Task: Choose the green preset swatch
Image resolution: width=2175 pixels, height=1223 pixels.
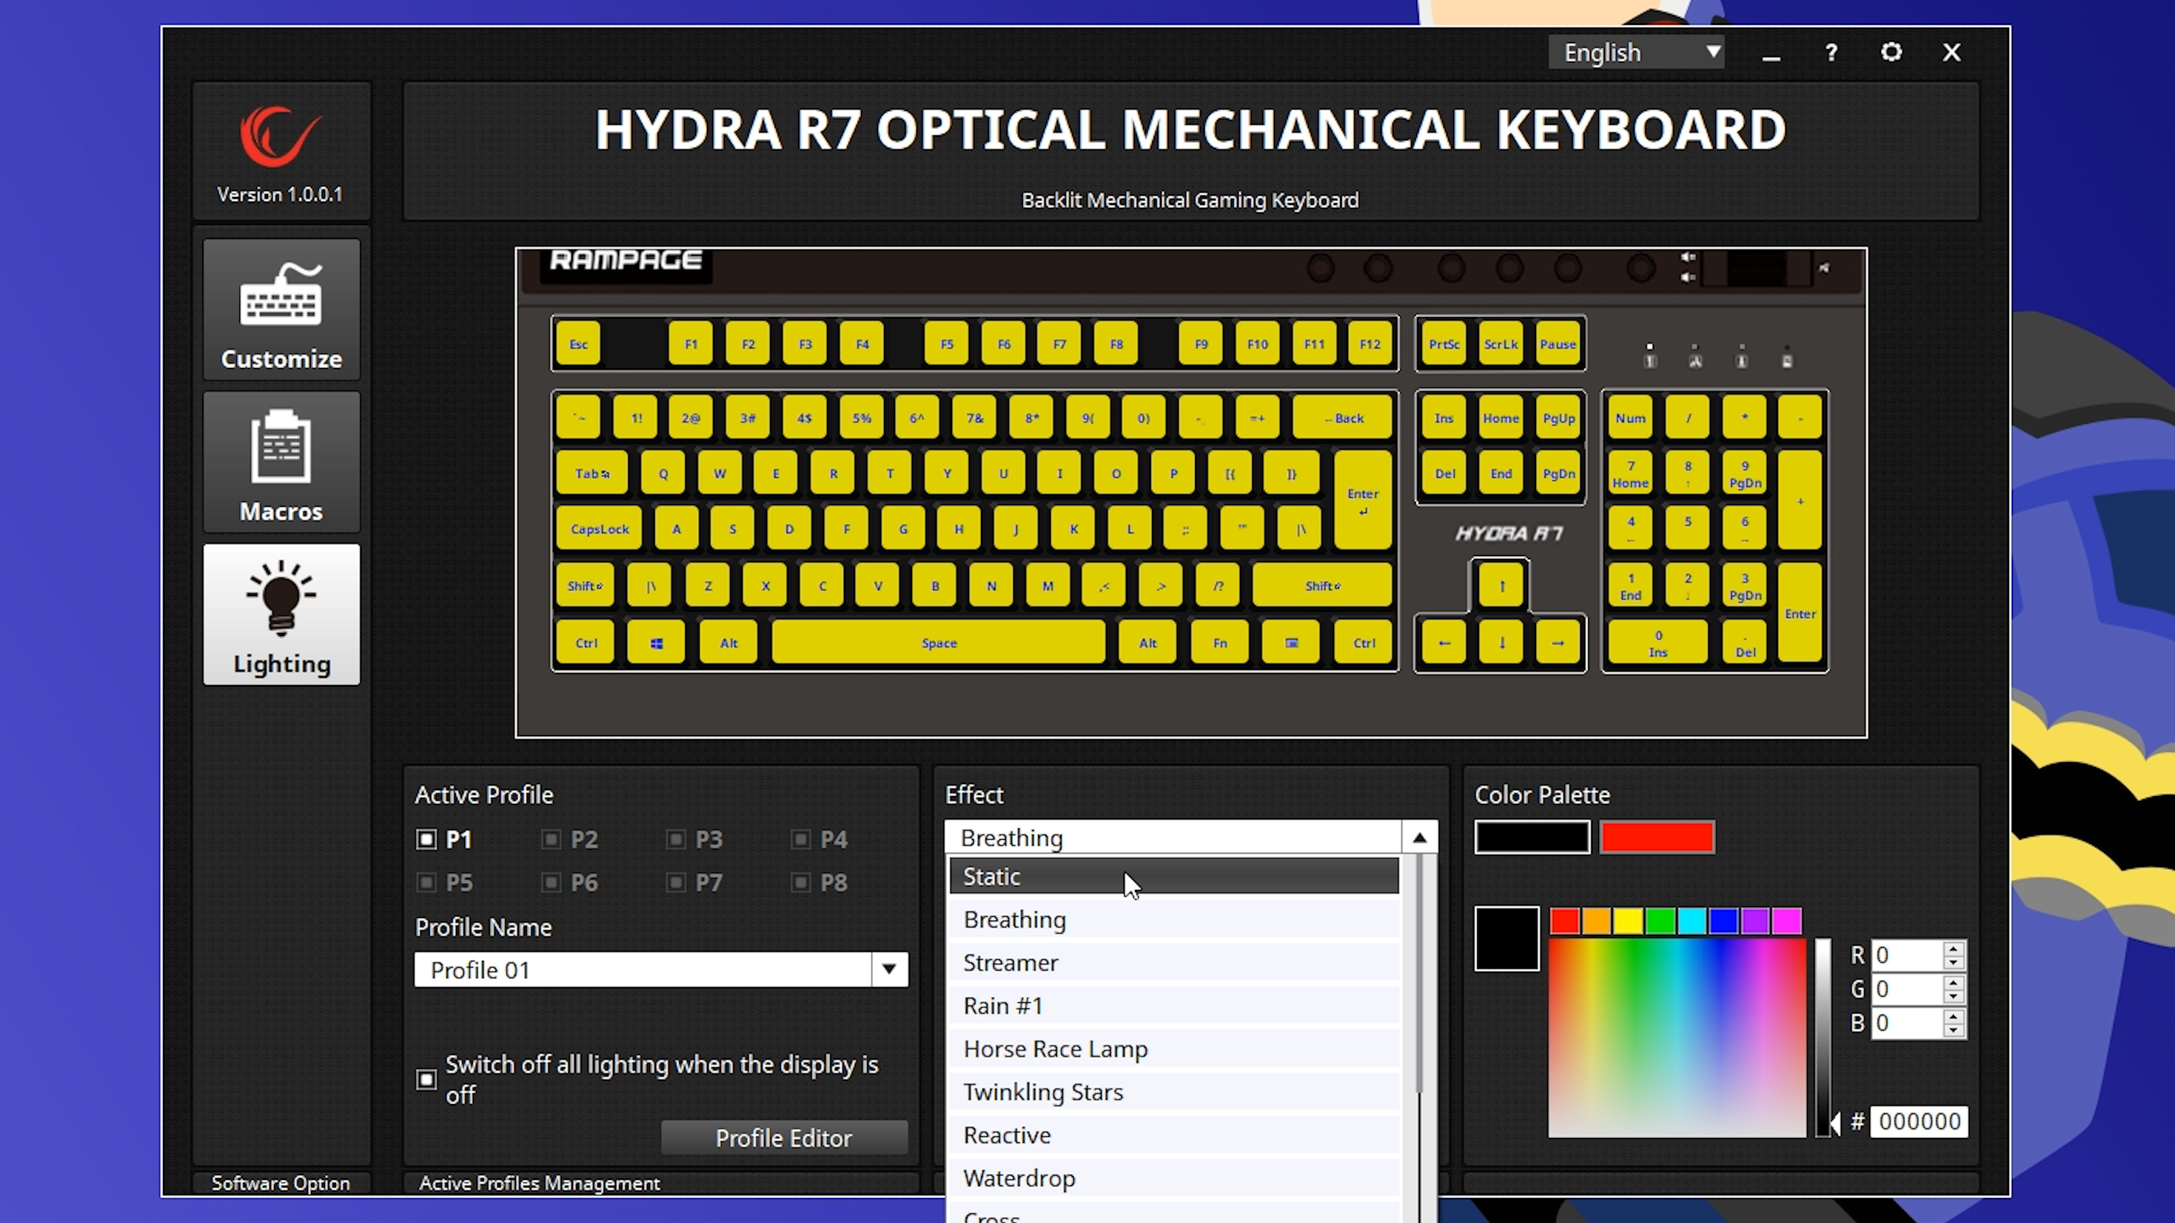Action: click(x=1660, y=921)
